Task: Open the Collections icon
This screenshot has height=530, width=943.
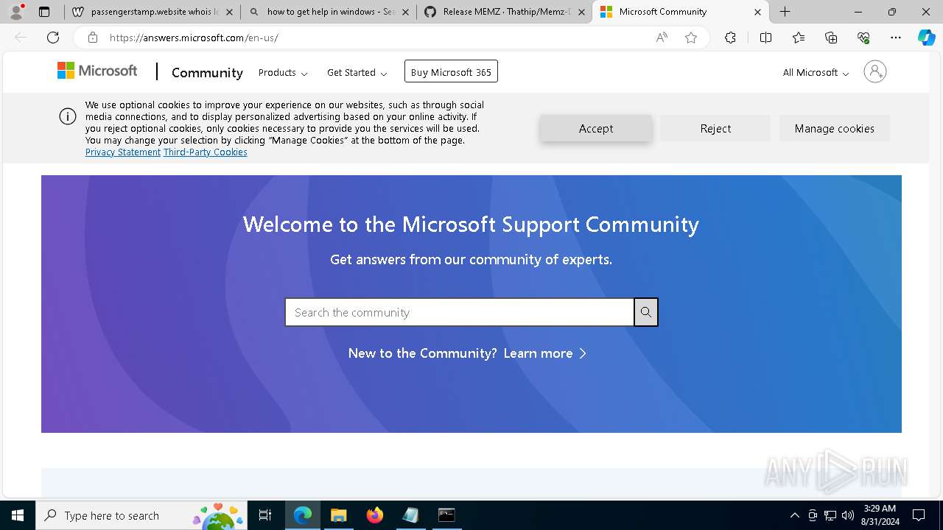Action: [x=831, y=38]
